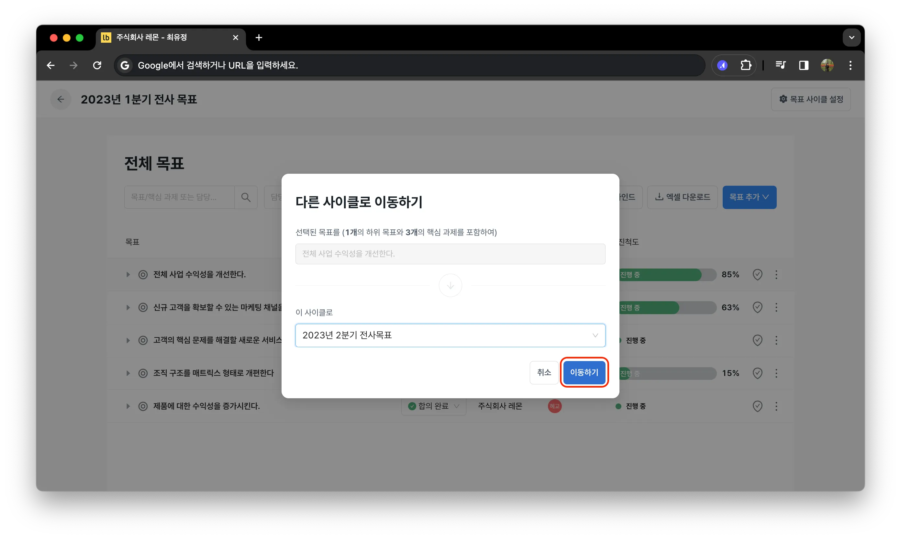Click the 85% progress bar
Viewport: 901px width, 539px height.
667,275
